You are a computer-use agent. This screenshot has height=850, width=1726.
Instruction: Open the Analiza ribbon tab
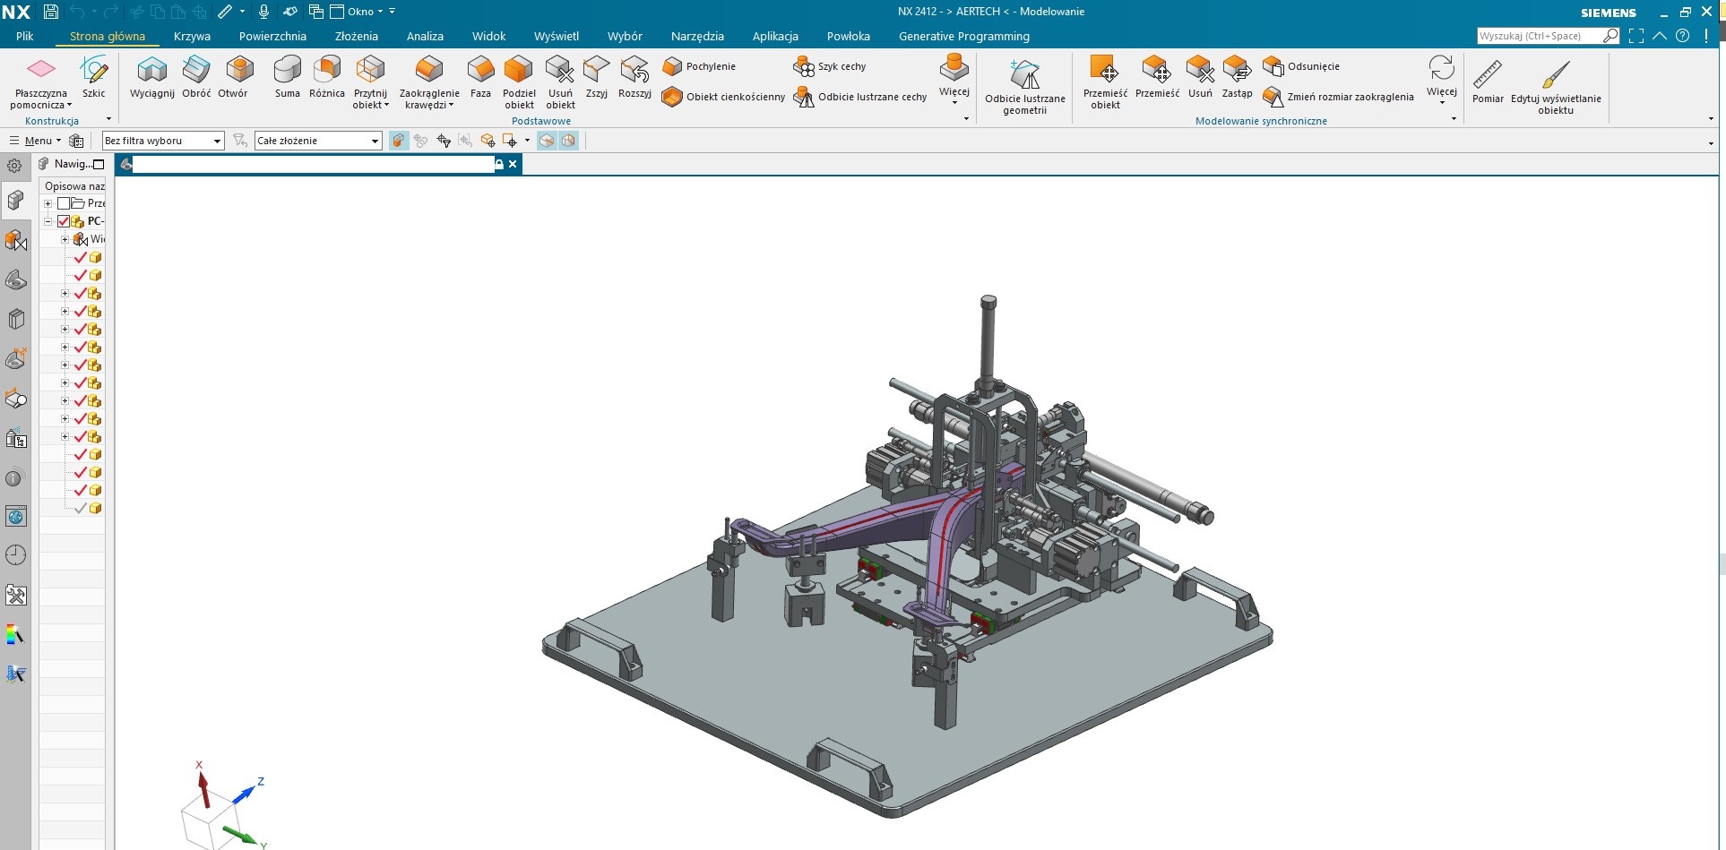tap(425, 36)
